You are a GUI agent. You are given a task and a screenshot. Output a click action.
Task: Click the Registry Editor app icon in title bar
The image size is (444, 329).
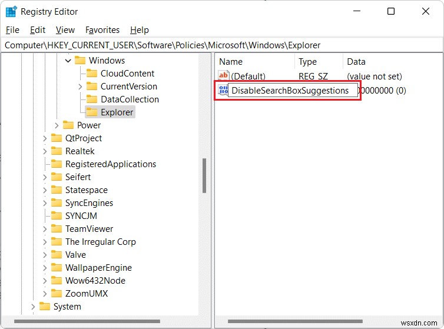11,12
